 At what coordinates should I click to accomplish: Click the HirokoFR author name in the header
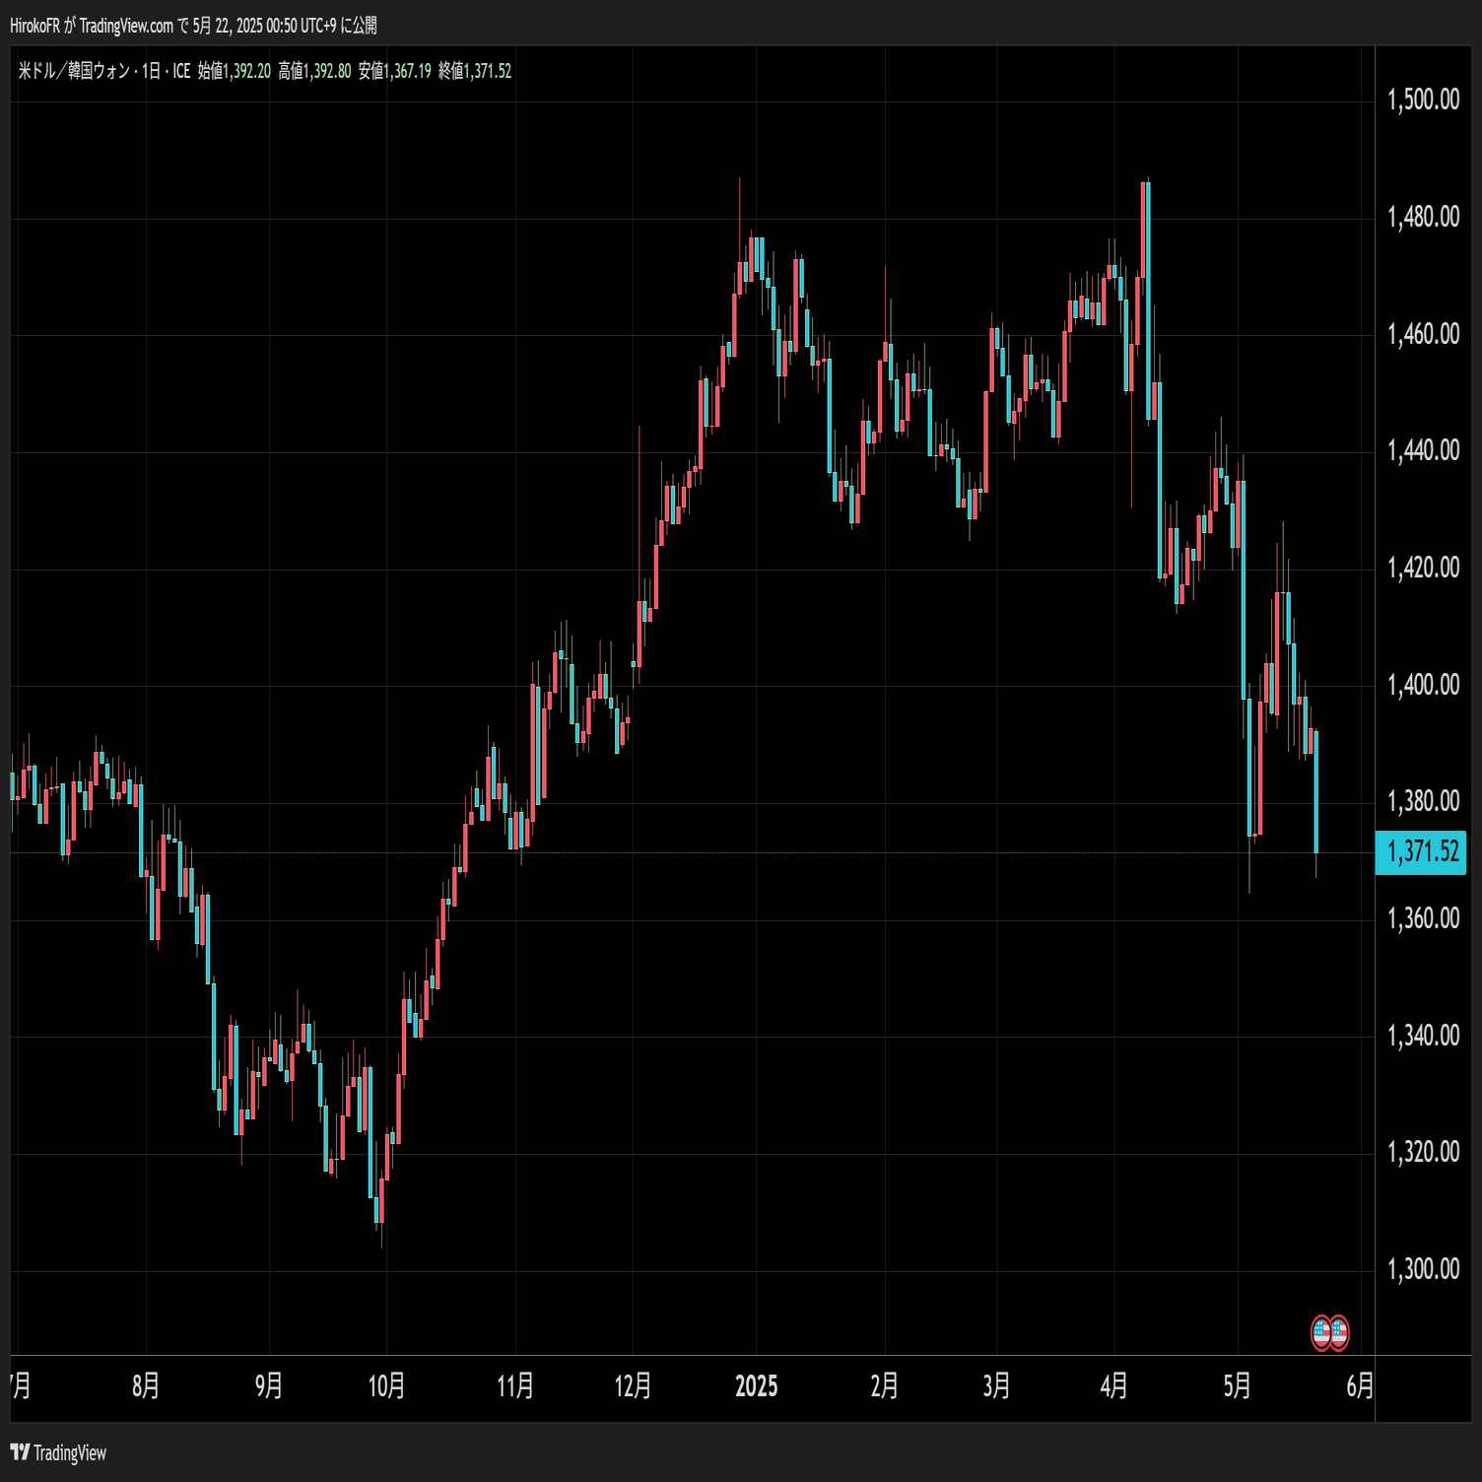[x=35, y=26]
